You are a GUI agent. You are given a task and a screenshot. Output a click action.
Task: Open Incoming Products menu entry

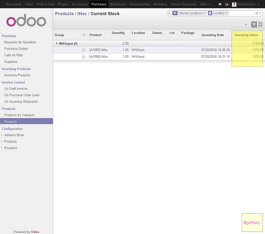(x=17, y=75)
